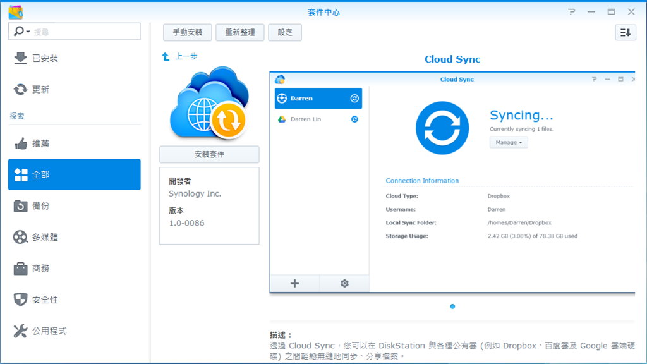Open the 商務 business category
The width and height of the screenshot is (647, 364).
tap(75, 268)
